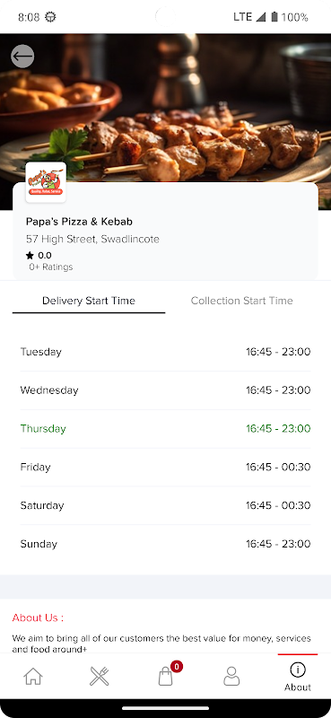Select the Saturday hours row

[x=165, y=505]
